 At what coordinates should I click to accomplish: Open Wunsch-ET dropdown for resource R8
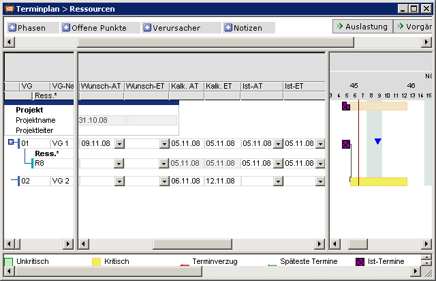pyautogui.click(x=163, y=163)
